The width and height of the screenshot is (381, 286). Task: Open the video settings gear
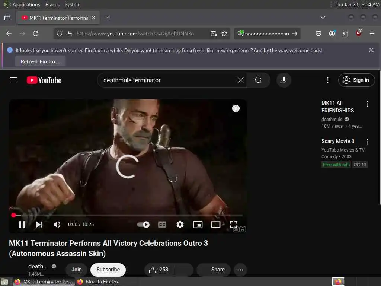point(180,225)
